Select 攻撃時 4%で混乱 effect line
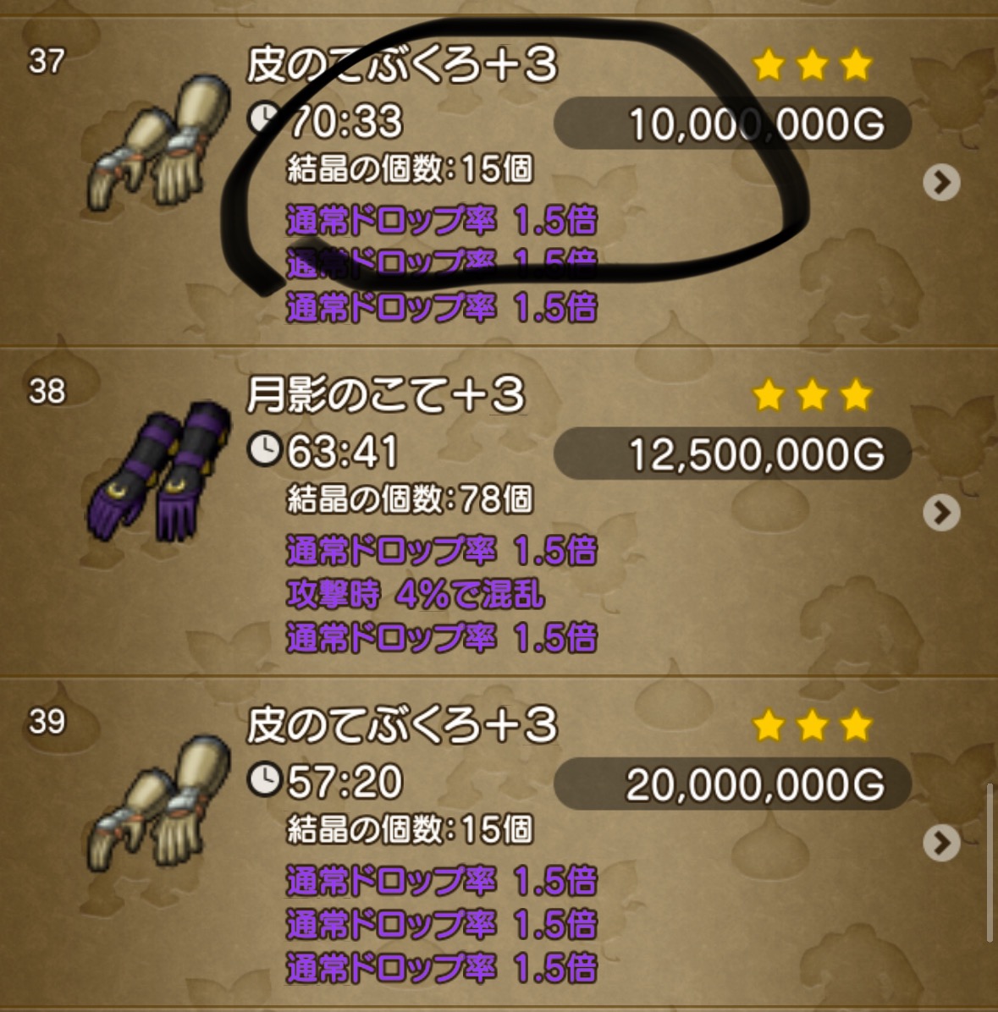998x1012 pixels. click(415, 594)
